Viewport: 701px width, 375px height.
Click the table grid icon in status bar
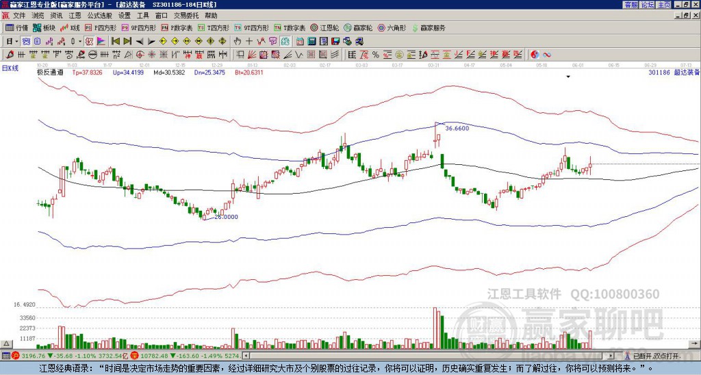tap(5, 356)
